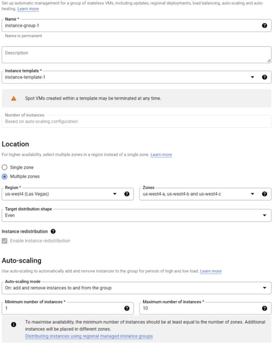Open help for minimum number of instances
This screenshot has width=274, height=345.
[x=127, y=308]
